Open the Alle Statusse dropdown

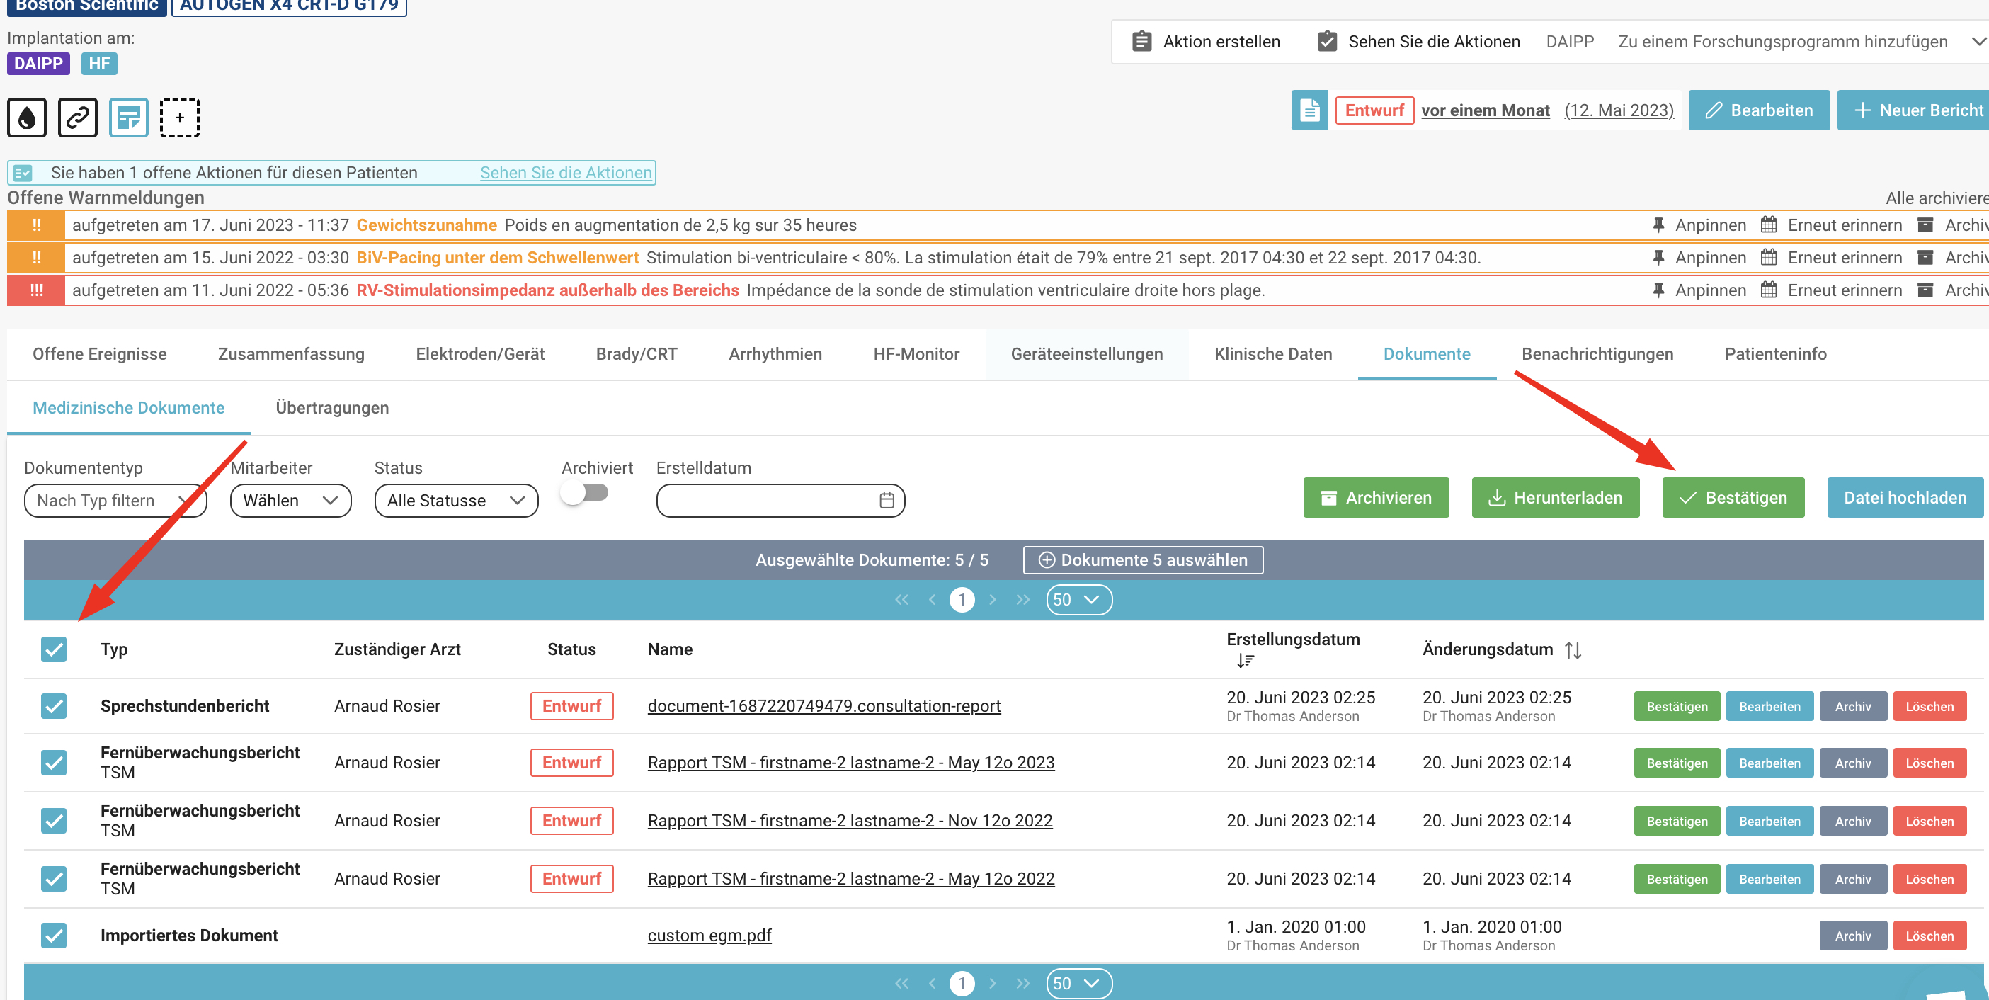[456, 501]
